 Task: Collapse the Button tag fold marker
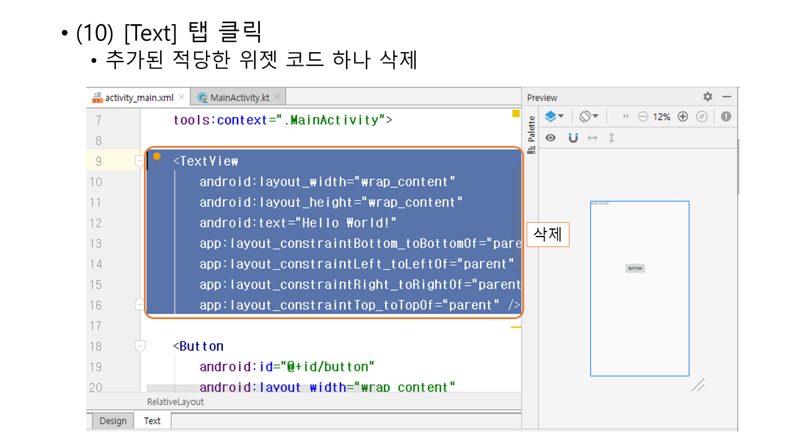coord(140,346)
